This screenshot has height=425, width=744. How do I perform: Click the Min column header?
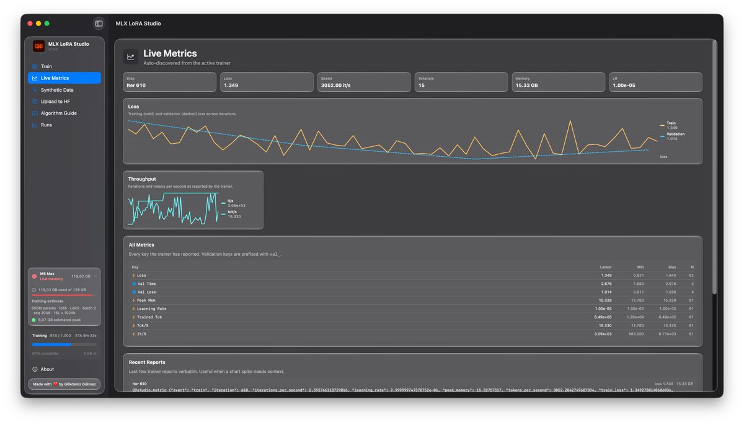pos(640,267)
